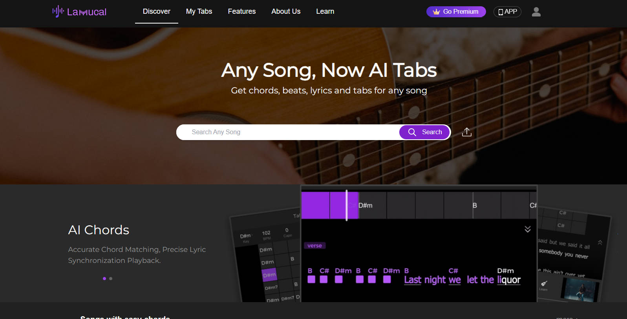Click the crown icon on Go Premium
The image size is (627, 319).
coord(436,12)
